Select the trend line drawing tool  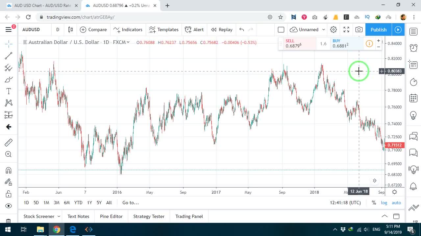9,56
